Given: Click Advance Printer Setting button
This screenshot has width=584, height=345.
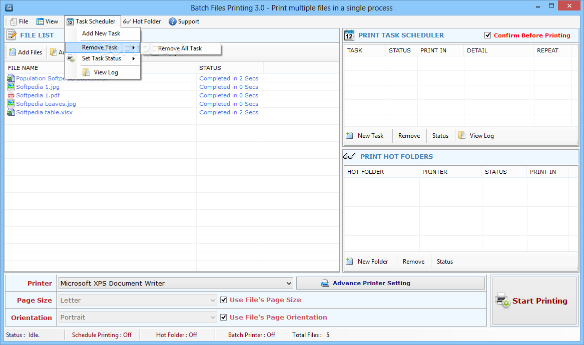Looking at the screenshot, I should pyautogui.click(x=391, y=283).
